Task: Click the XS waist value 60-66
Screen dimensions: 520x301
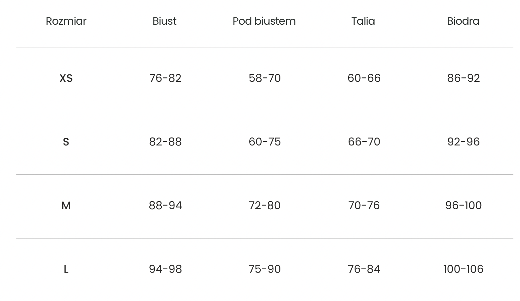Action: pos(364,78)
